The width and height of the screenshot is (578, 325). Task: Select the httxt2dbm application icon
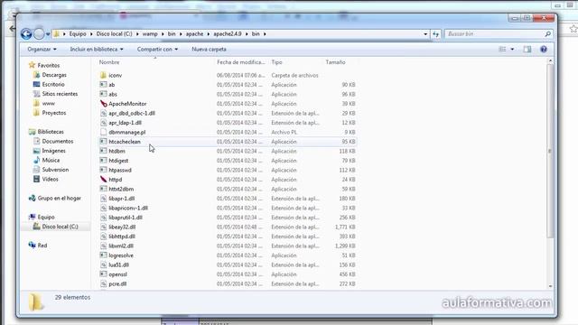[103, 189]
